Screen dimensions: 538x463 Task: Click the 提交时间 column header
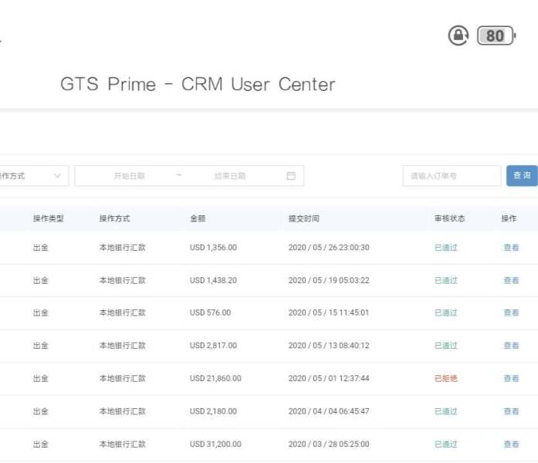[304, 218]
